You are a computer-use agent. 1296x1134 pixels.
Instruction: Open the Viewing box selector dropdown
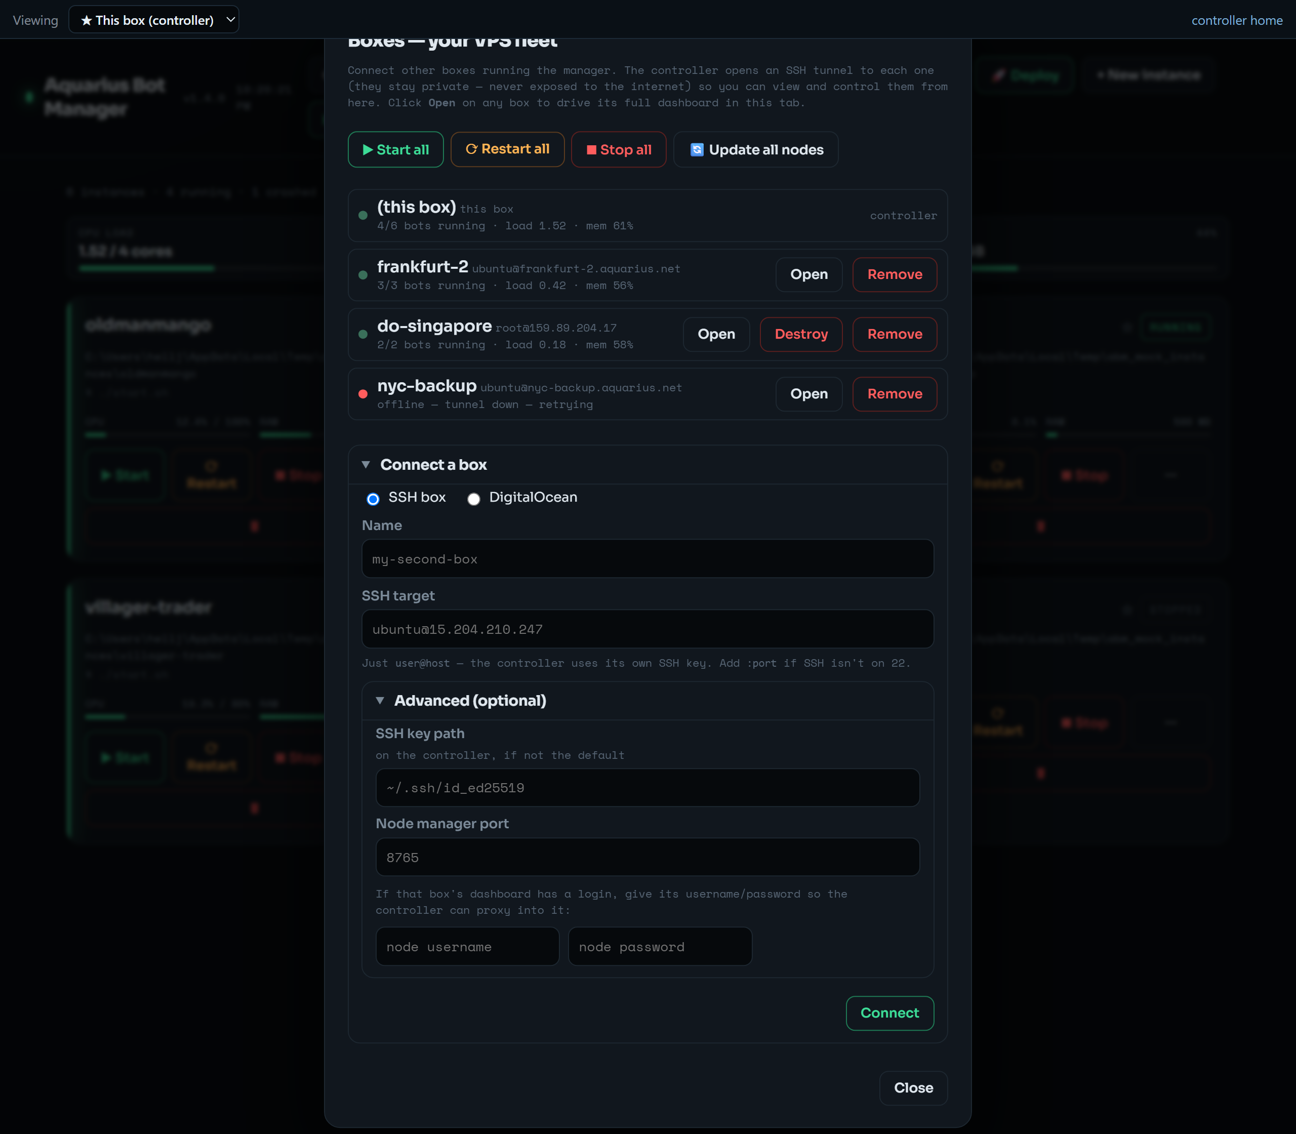154,20
